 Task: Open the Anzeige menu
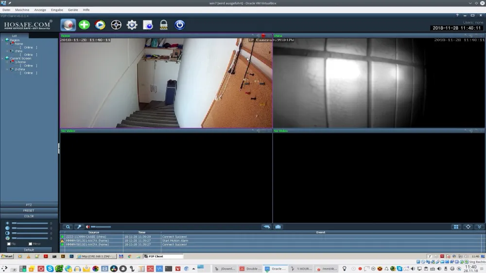click(x=40, y=10)
